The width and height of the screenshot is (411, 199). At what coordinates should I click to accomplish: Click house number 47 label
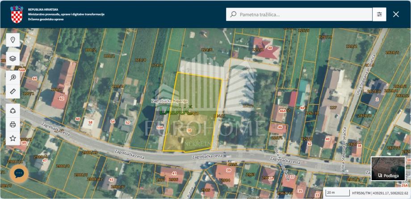pos(45,161)
